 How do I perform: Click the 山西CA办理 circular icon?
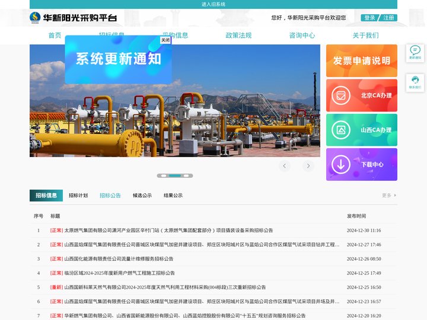(340, 130)
